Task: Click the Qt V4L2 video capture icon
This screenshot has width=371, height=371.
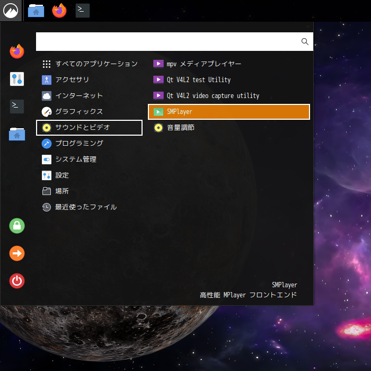Action: tap(158, 95)
